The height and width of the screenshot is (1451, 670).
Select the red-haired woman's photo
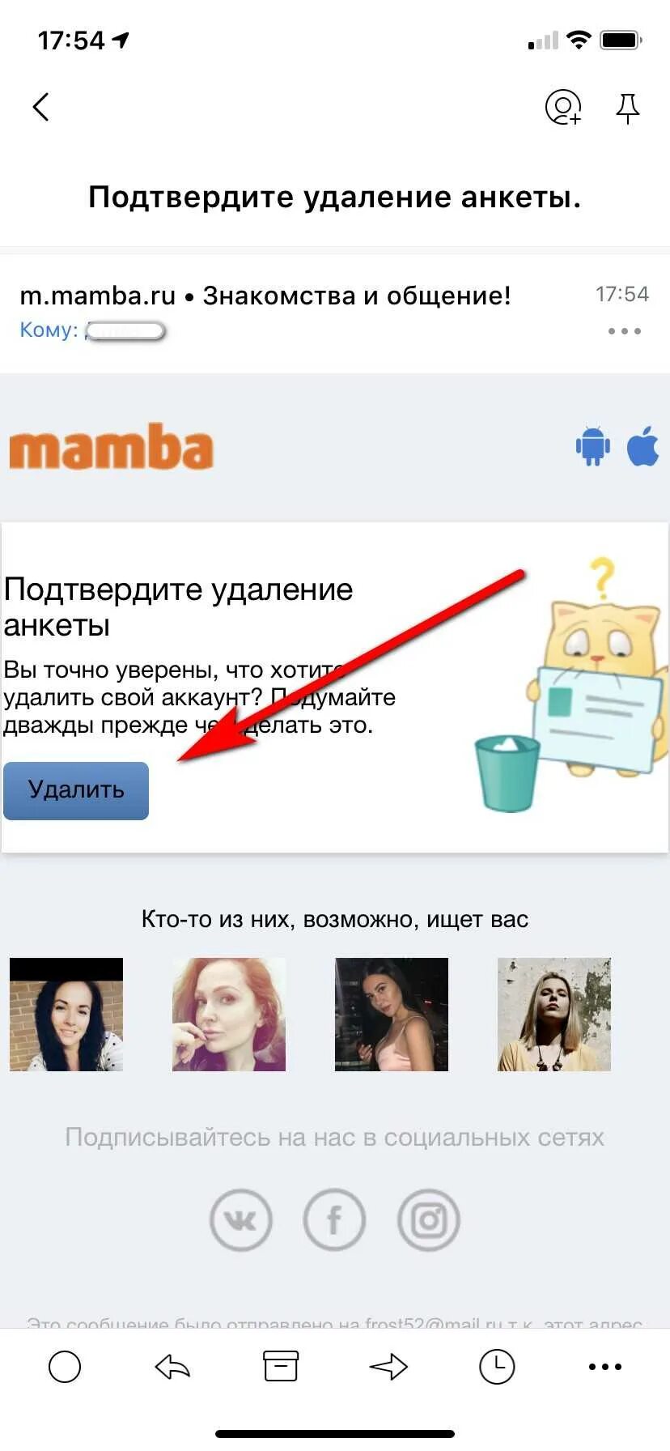(229, 1015)
